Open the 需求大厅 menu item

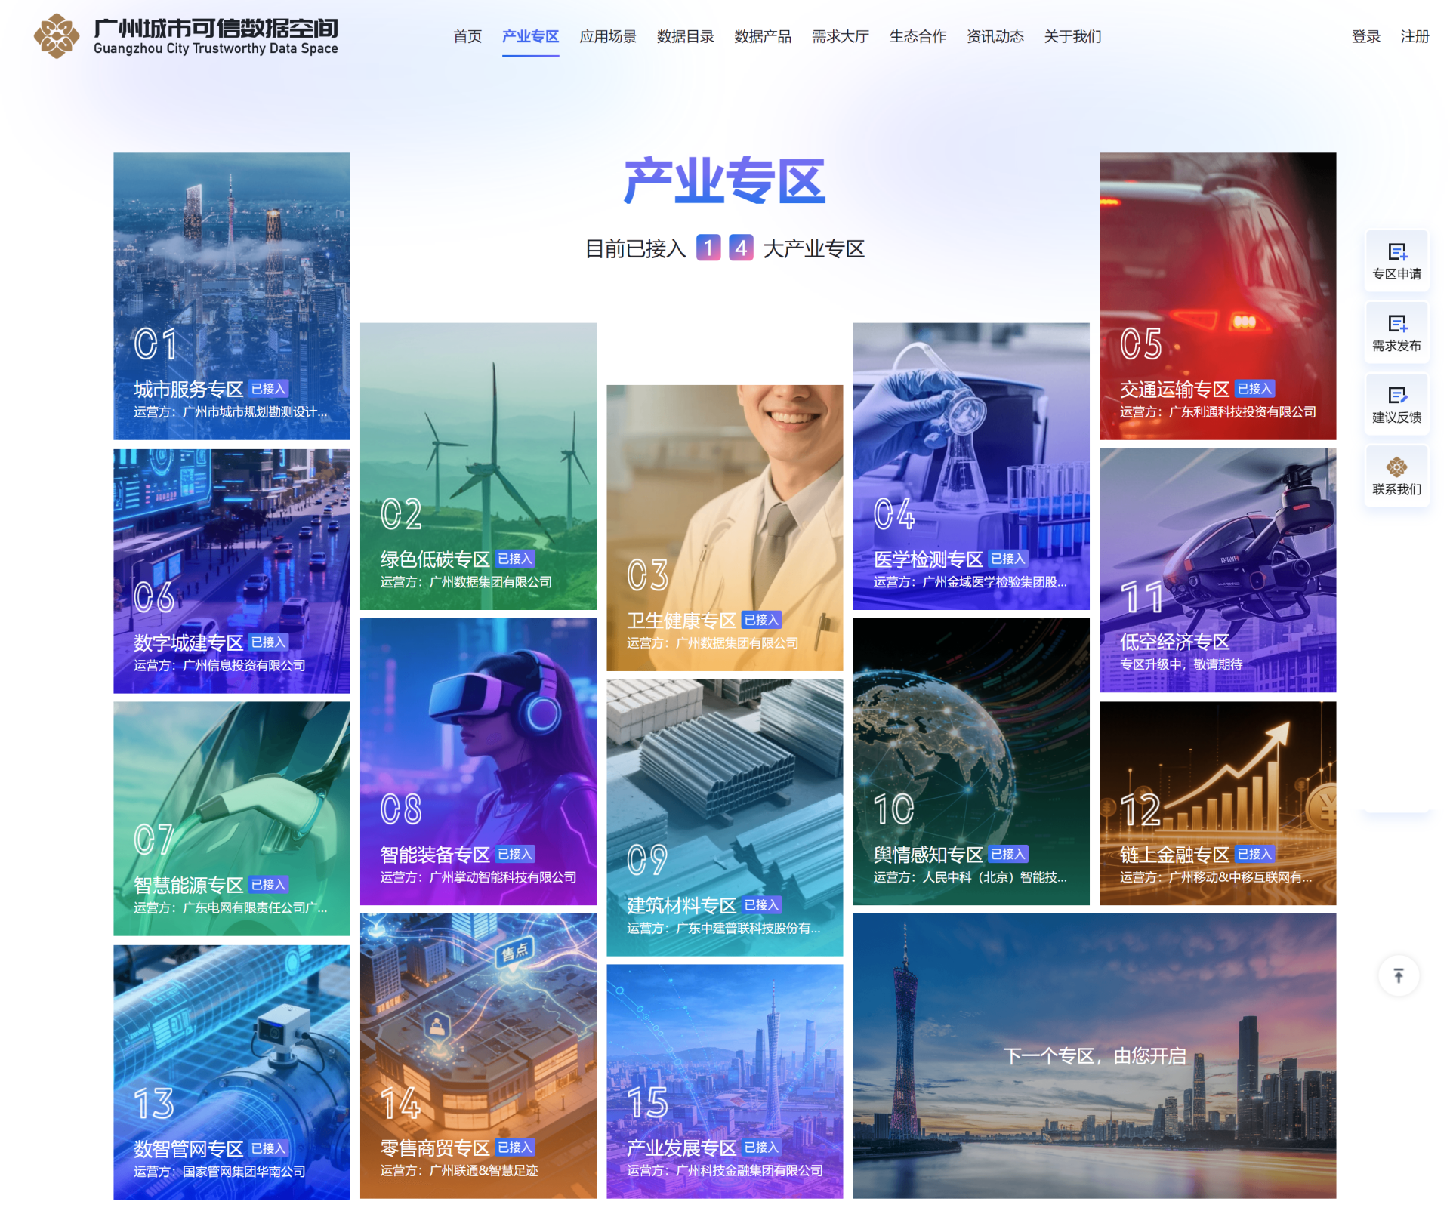click(x=840, y=36)
